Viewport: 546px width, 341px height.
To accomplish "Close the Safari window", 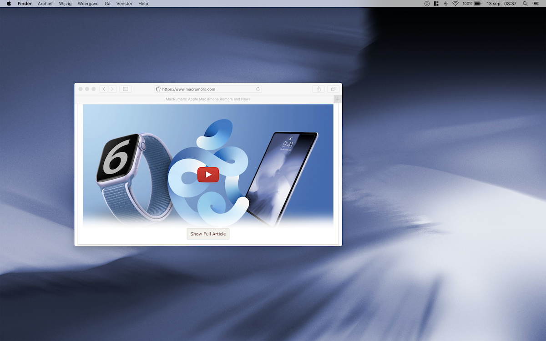I will point(81,89).
